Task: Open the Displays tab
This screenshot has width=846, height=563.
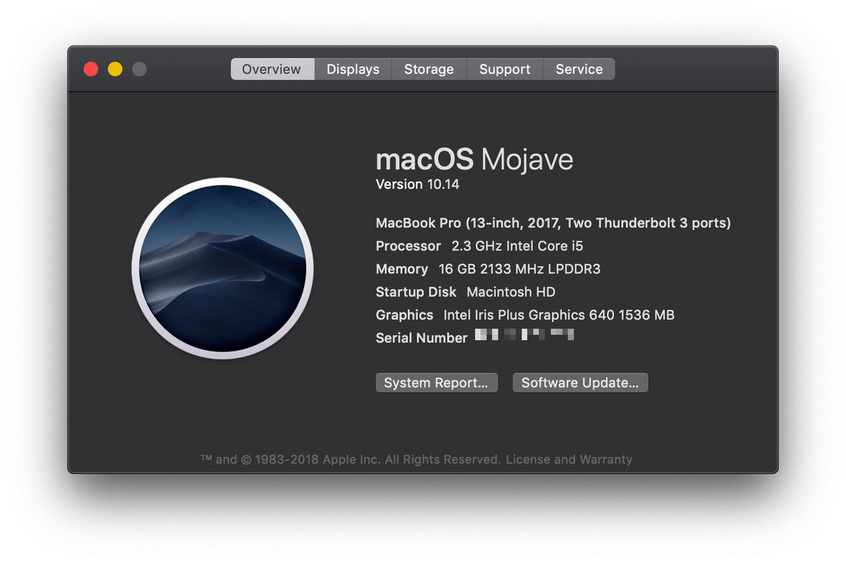Action: [x=352, y=69]
